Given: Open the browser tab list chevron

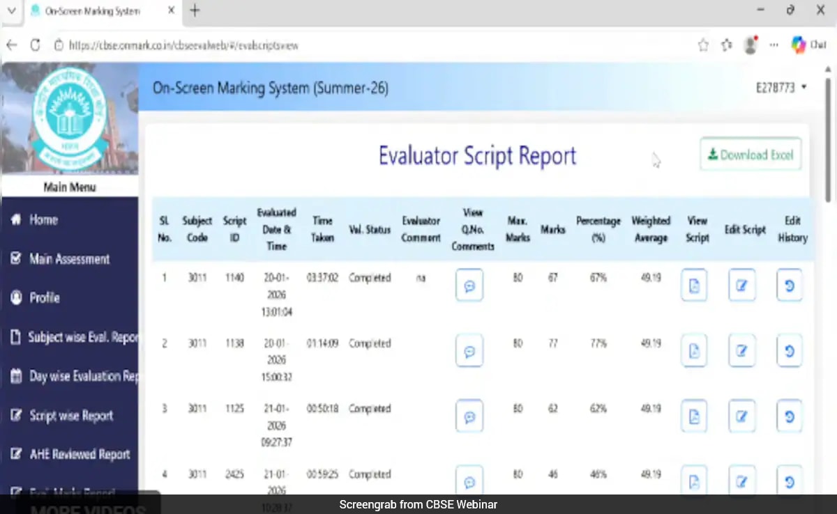Looking at the screenshot, I should (11, 10).
